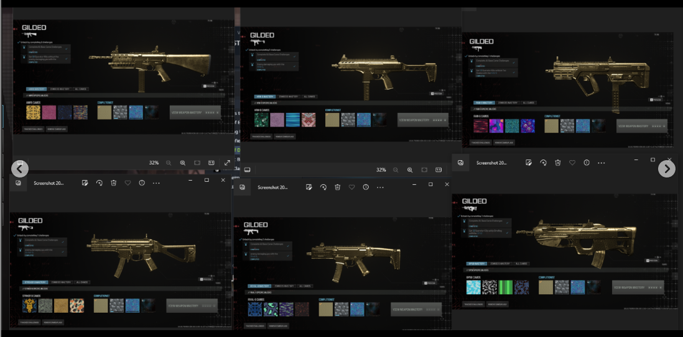The image size is (683, 337).
Task: Select the Striker 9 Mastery tab
Action: point(35,282)
